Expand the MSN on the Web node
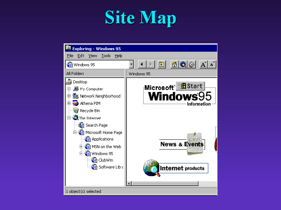Image resolution: width=281 pixels, height=210 pixels. [81, 146]
